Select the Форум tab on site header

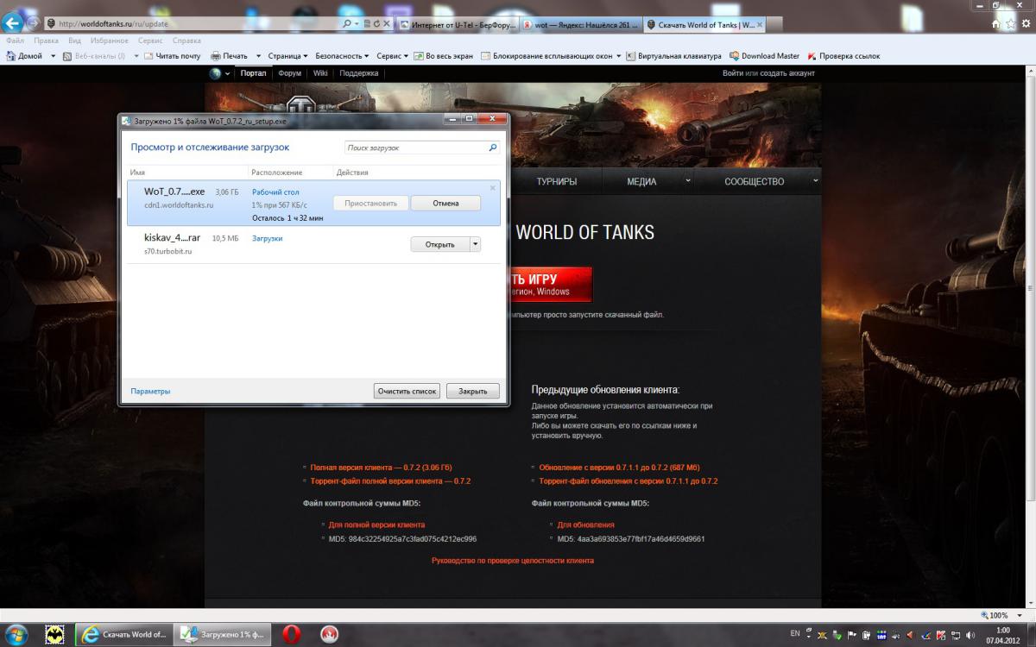(289, 73)
